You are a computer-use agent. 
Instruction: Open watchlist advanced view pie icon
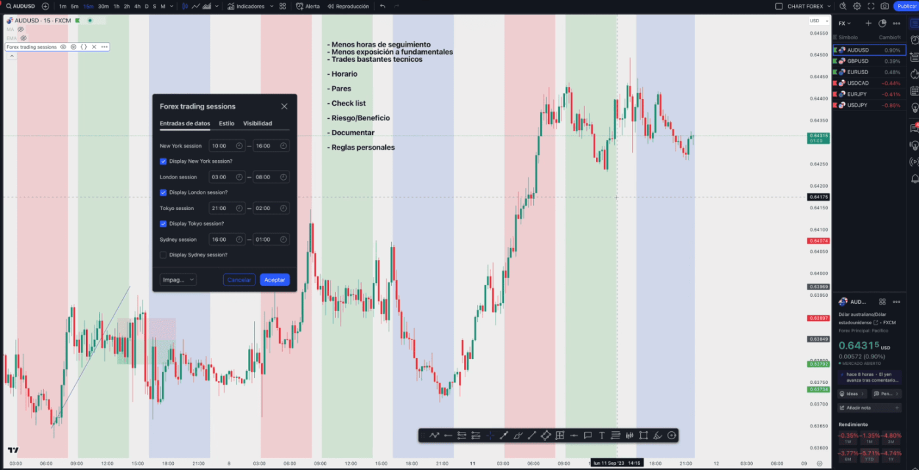(882, 23)
